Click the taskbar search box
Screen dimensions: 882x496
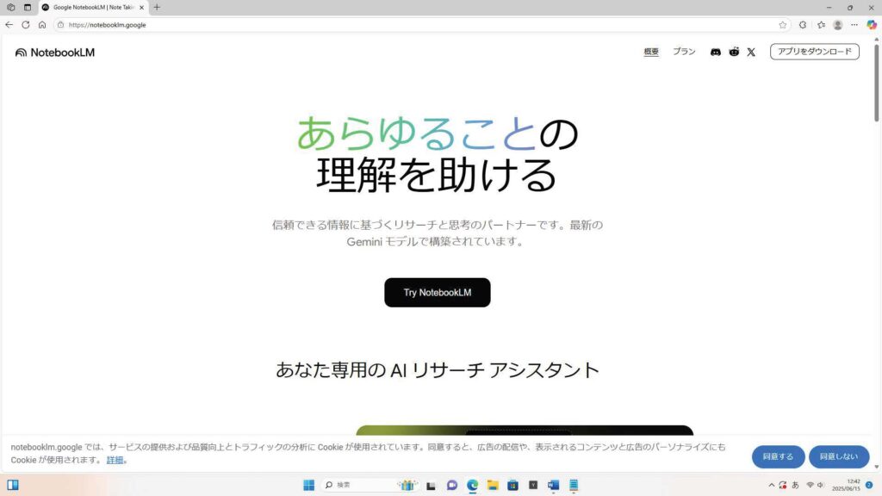pyautogui.click(x=369, y=485)
